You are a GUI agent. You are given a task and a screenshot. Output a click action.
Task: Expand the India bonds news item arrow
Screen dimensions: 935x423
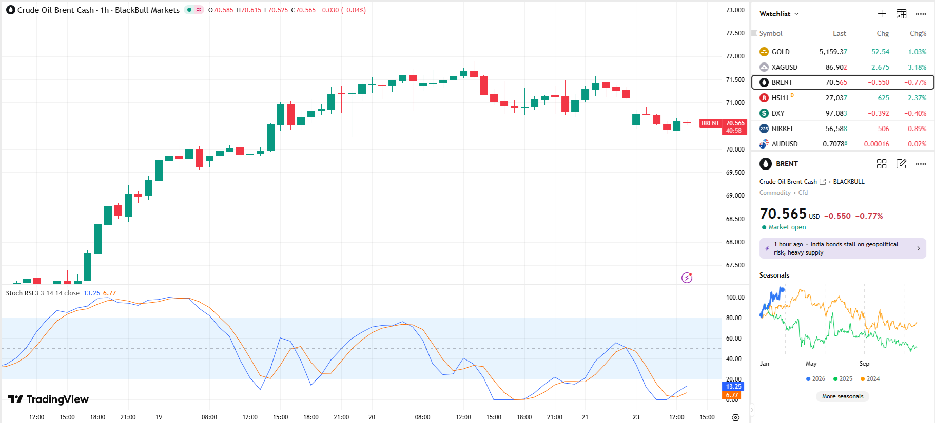tap(918, 248)
